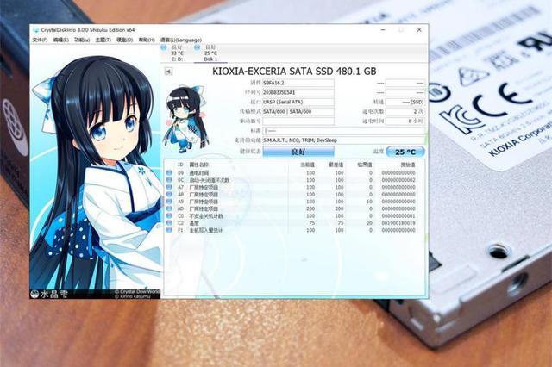The image size is (552, 367).
Task: Click the 25 °C temperature button
Action: click(x=405, y=152)
